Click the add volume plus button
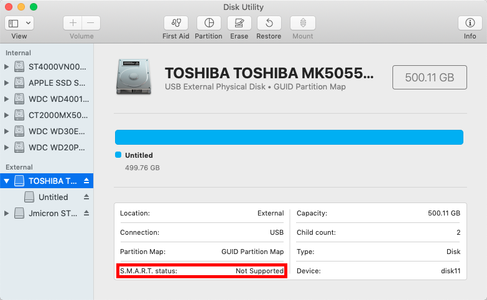Image resolution: width=487 pixels, height=300 pixels. pyautogui.click(x=73, y=23)
